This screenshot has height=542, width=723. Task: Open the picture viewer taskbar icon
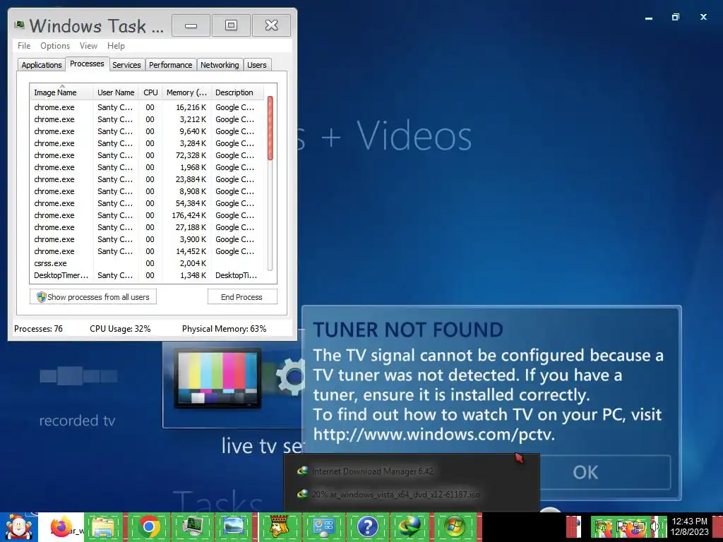tap(234, 526)
